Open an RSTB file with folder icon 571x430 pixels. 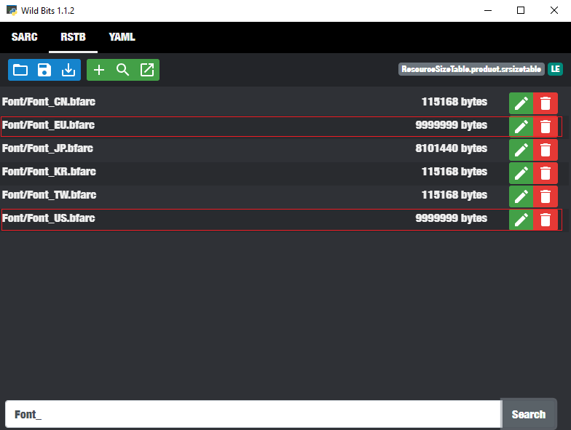[x=20, y=70]
